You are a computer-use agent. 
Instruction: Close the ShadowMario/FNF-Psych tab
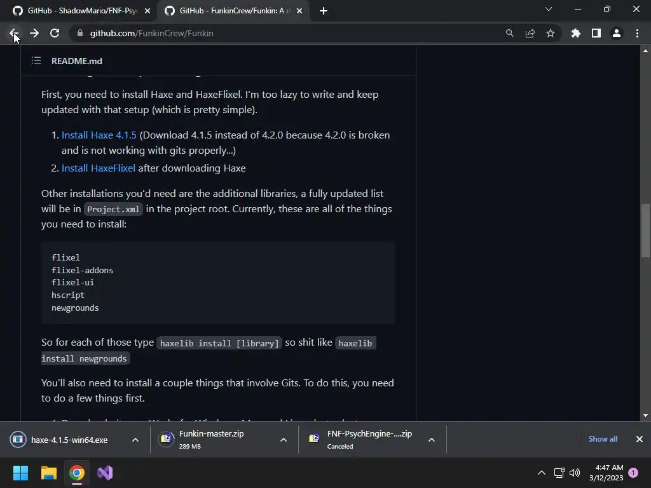point(147,11)
